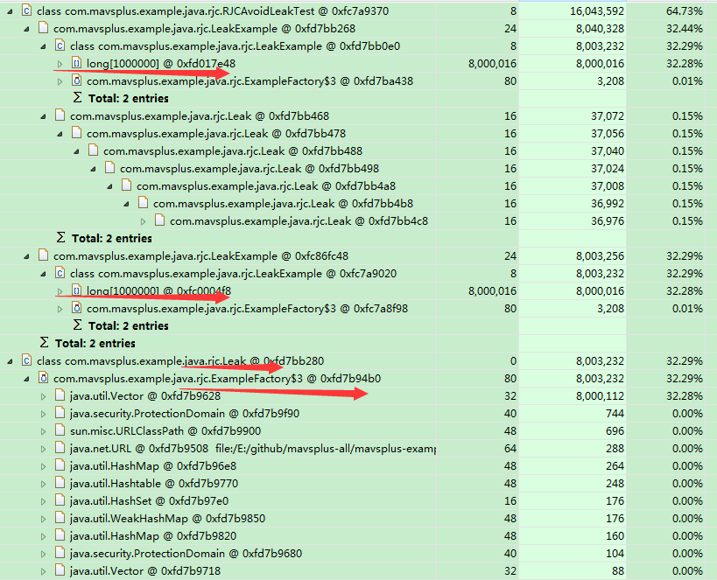The width and height of the screenshot is (717, 580).
Task: Click the object icon of Vector @ 0xfd7b9718
Action: [x=60, y=570]
